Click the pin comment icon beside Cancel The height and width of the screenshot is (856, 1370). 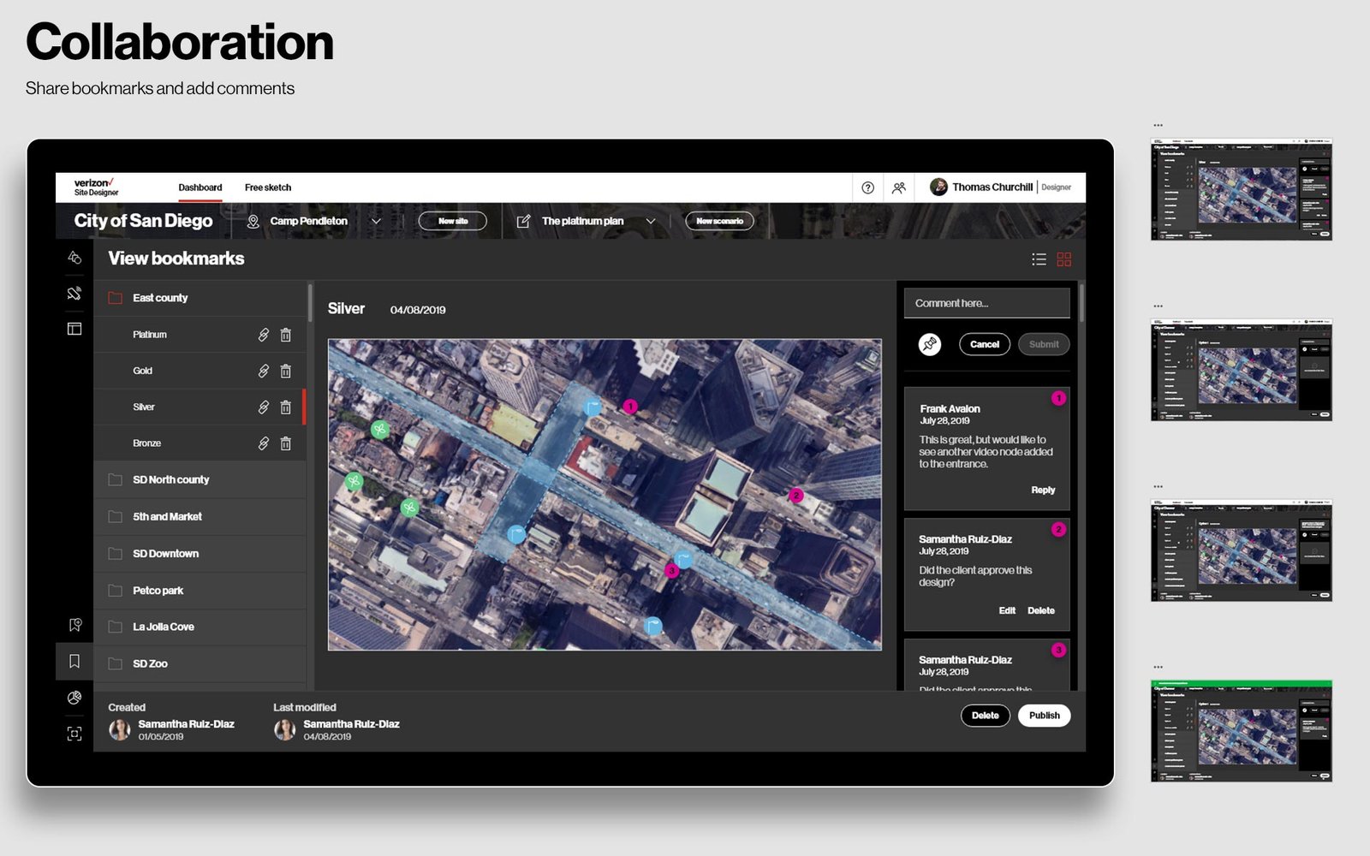pyautogui.click(x=930, y=344)
